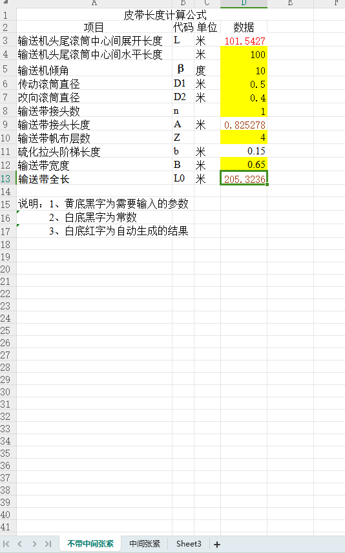Screen dimensions: 345x553
Task: Open the Sheet3 tab
Action: (x=189, y=544)
